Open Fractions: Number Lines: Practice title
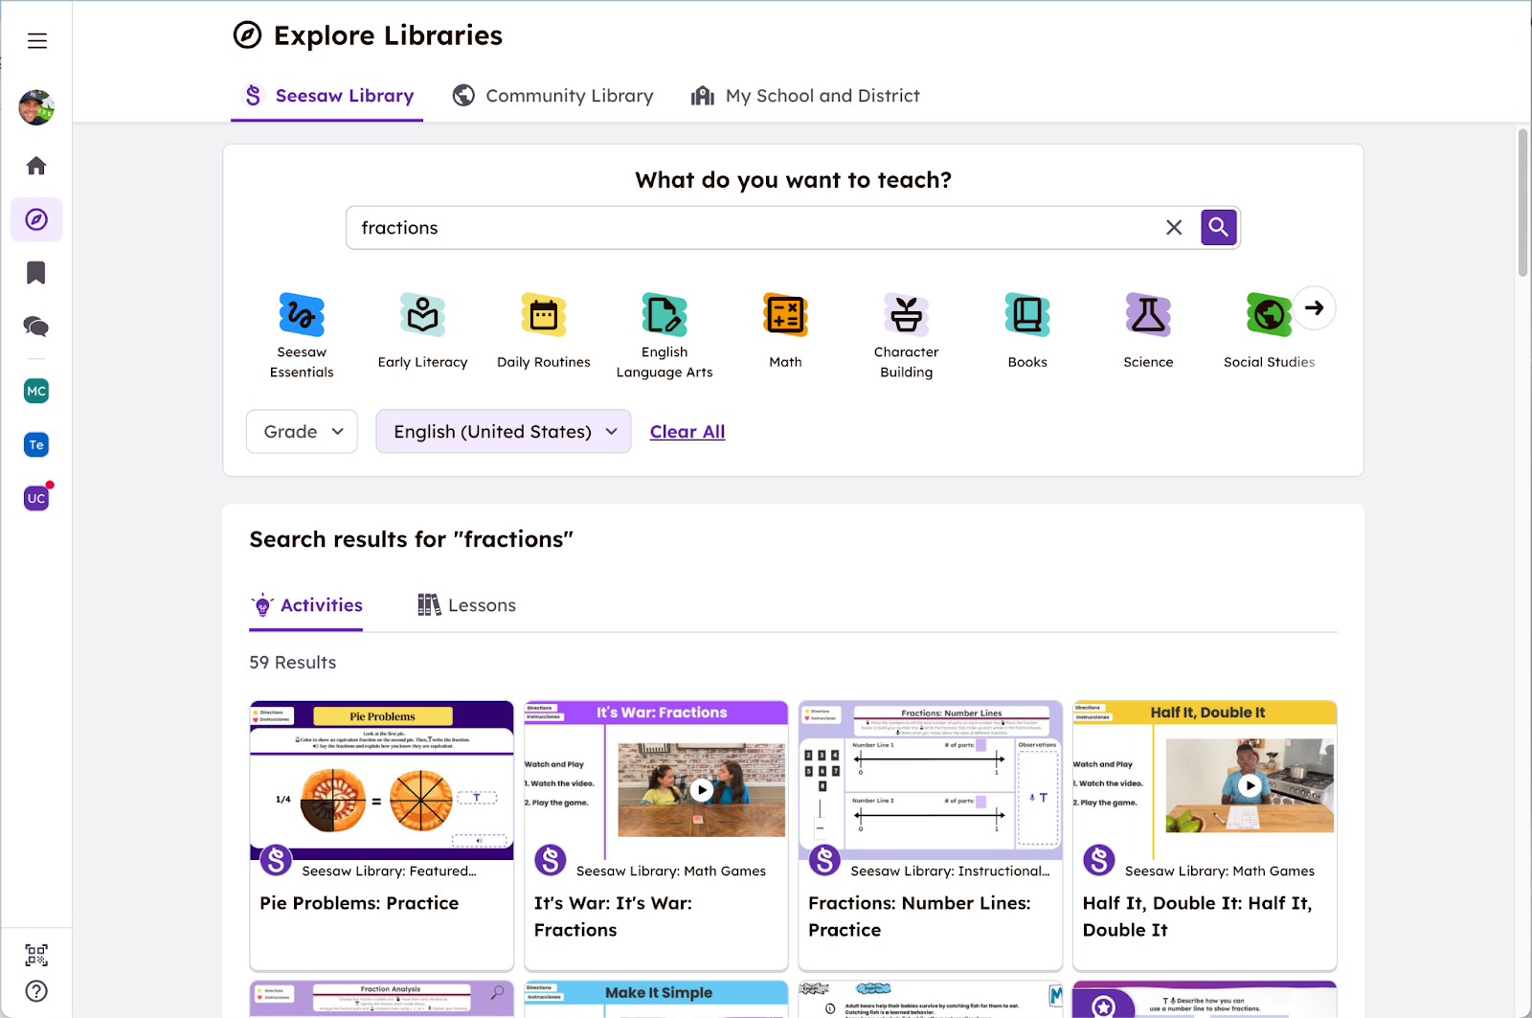The image size is (1532, 1018). (x=919, y=916)
